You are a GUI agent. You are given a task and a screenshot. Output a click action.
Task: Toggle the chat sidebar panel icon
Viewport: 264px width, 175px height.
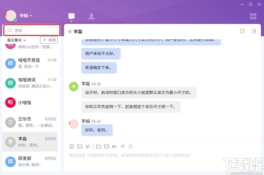[254, 31]
